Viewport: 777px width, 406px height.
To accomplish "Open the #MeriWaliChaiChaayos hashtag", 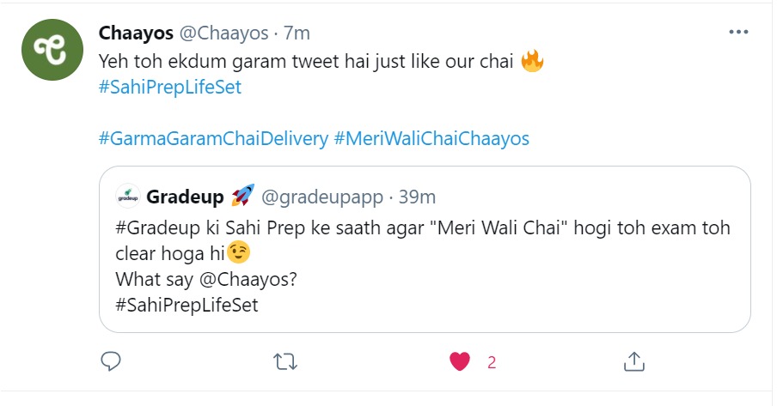I will (x=431, y=138).
